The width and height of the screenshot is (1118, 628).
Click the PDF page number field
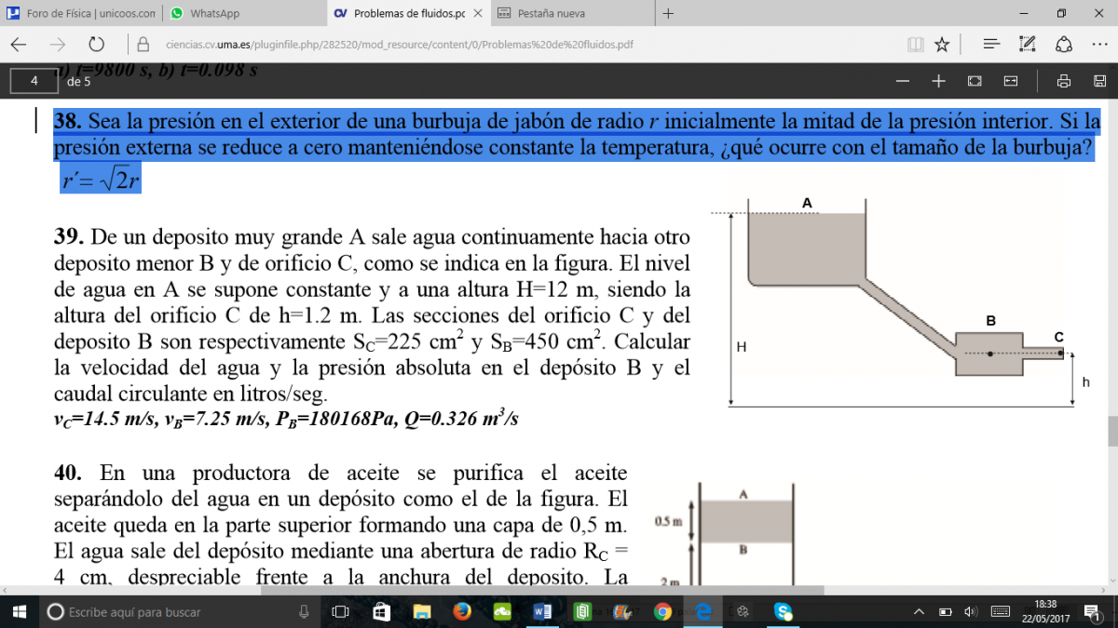[x=34, y=81]
